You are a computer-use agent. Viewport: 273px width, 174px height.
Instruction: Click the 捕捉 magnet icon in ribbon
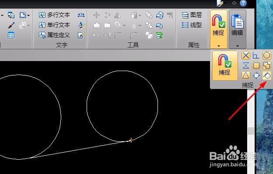pyautogui.click(x=219, y=21)
